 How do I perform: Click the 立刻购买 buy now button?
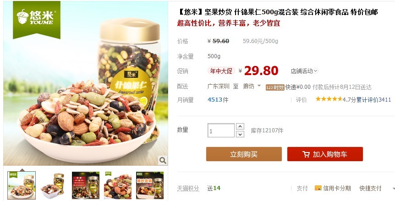(244, 154)
